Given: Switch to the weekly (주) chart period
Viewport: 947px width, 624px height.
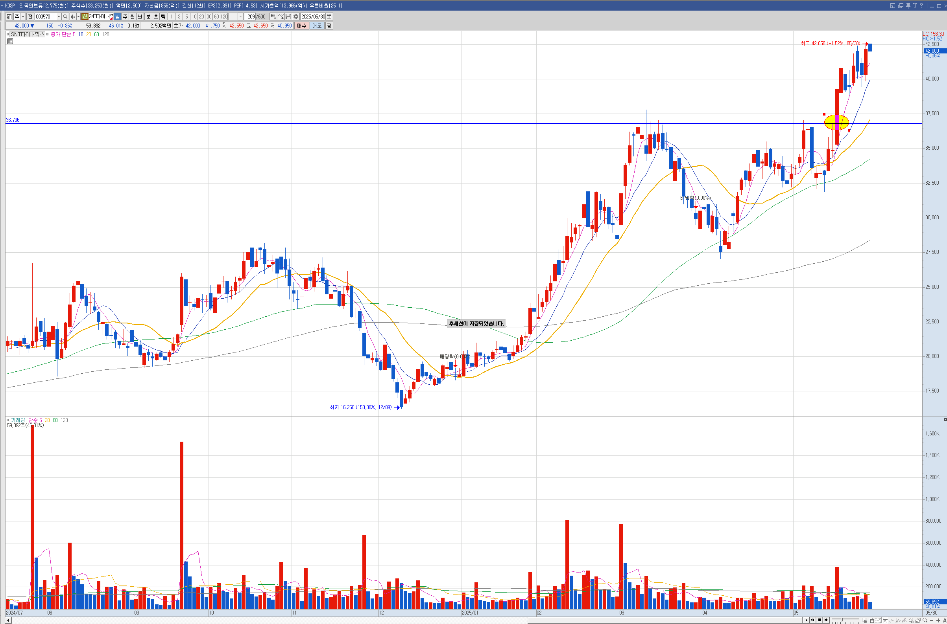Looking at the screenshot, I should (125, 17).
